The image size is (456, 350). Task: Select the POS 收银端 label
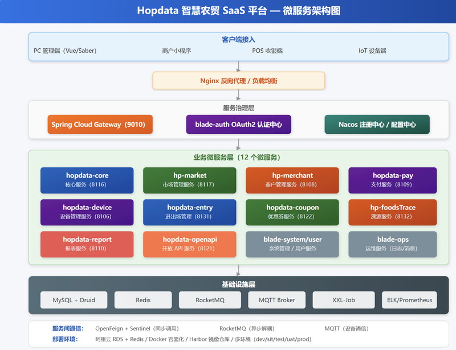tap(267, 51)
